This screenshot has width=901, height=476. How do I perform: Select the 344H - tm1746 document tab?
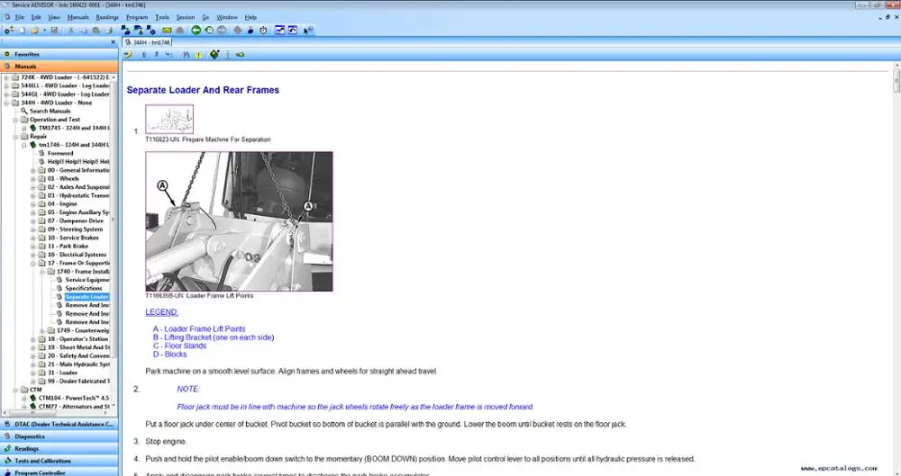148,42
